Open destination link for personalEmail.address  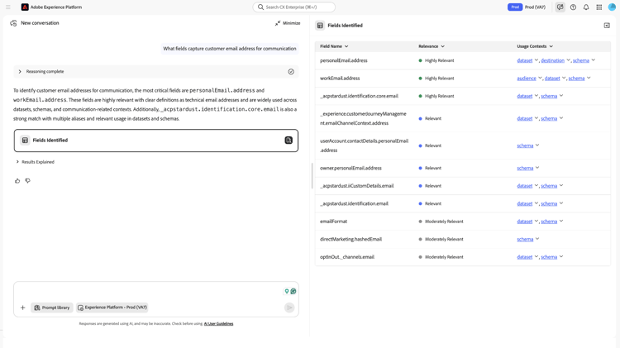coord(552,60)
